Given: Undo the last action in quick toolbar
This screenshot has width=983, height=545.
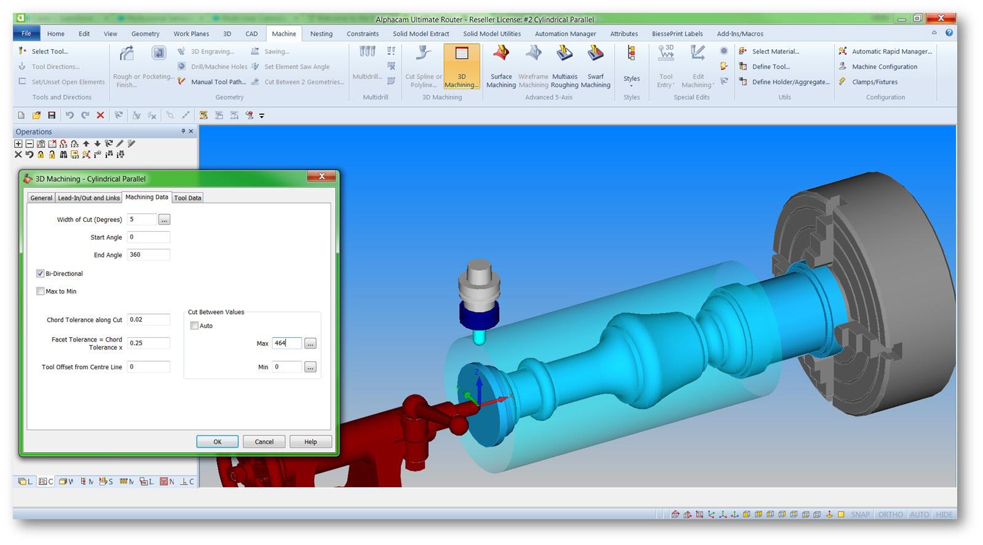Looking at the screenshot, I should coord(69,116).
